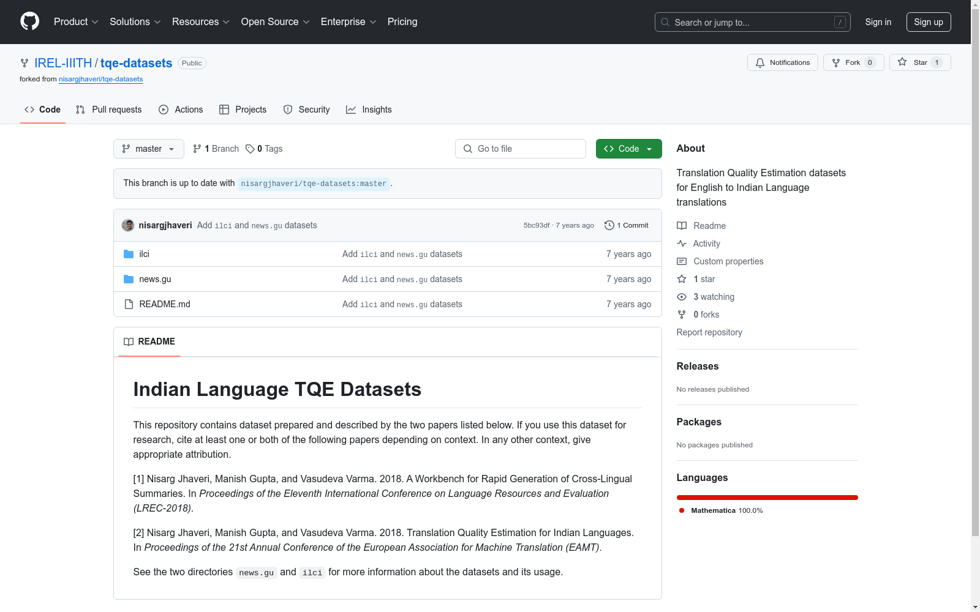
Task: Click the forked repository icon near IREL-IIITH
Action: [x=24, y=63]
